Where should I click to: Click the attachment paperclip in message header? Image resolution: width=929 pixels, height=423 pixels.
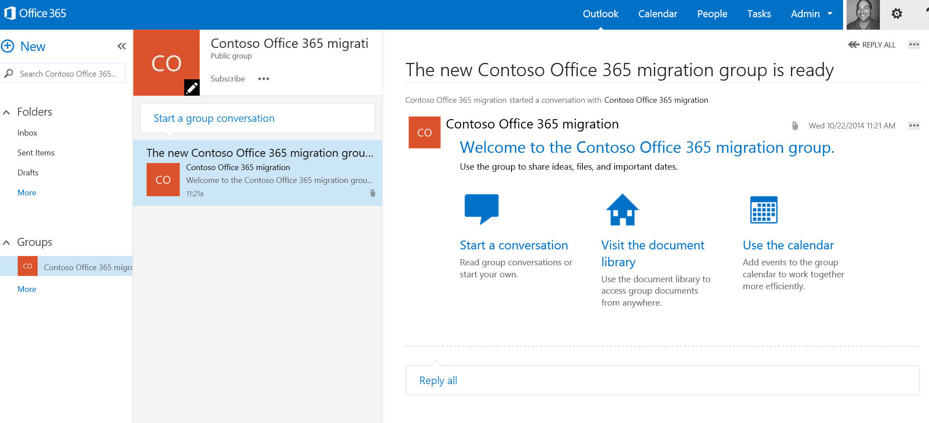pos(795,126)
